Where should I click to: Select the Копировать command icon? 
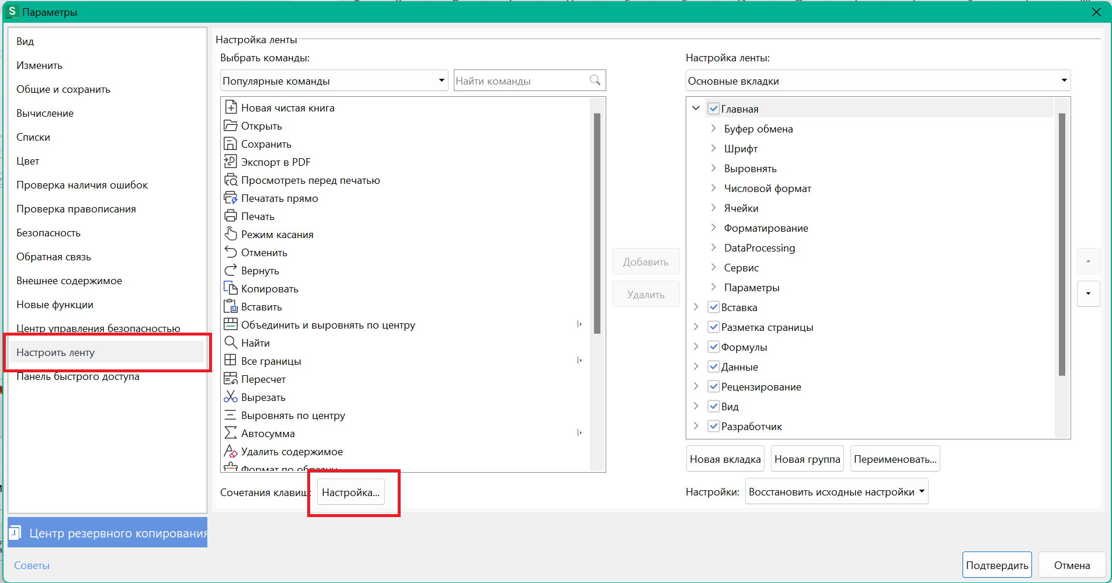click(x=231, y=288)
